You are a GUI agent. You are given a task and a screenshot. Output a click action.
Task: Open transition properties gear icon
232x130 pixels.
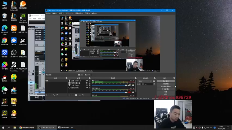point(154,81)
